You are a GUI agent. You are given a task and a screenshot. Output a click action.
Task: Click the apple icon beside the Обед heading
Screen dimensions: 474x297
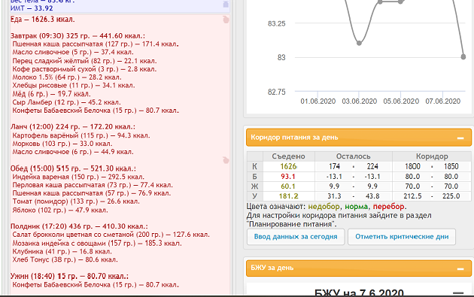tap(226, 160)
